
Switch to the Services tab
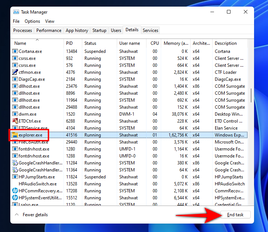tap(151, 30)
